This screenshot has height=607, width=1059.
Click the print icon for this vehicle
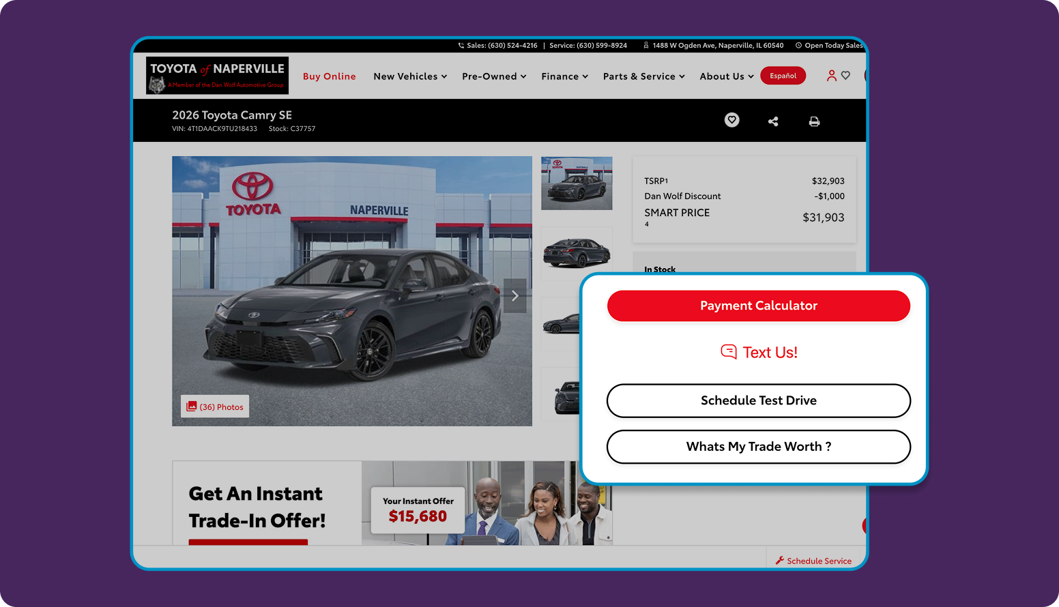[814, 121]
